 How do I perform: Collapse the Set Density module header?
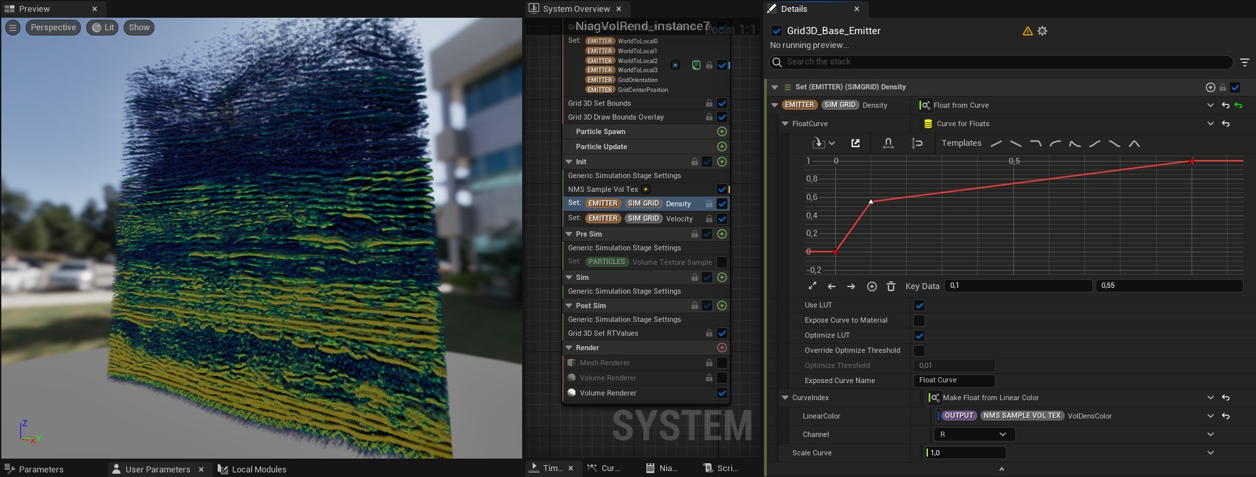pyautogui.click(x=775, y=87)
